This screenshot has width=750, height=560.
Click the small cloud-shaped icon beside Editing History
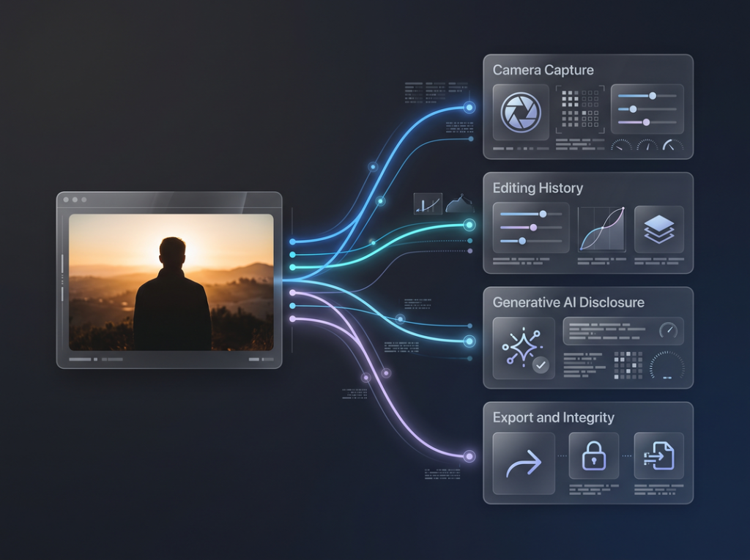click(x=460, y=204)
